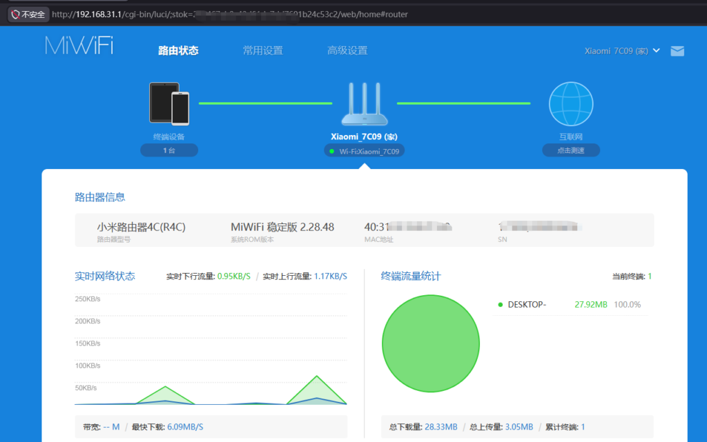Click the 1台 connected devices button

click(x=168, y=150)
